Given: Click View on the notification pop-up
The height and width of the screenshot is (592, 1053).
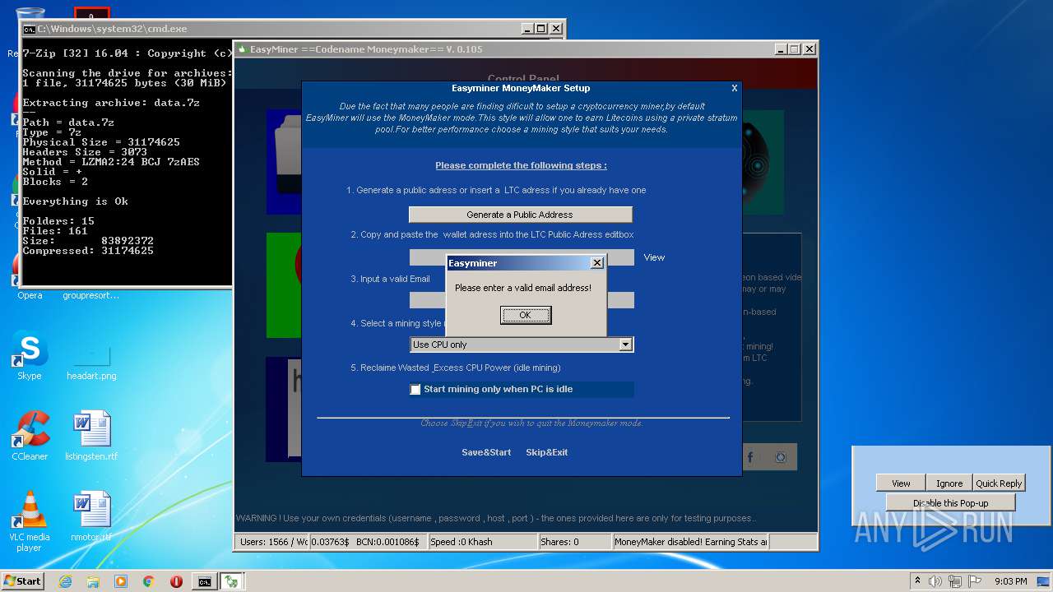Looking at the screenshot, I should click(901, 483).
